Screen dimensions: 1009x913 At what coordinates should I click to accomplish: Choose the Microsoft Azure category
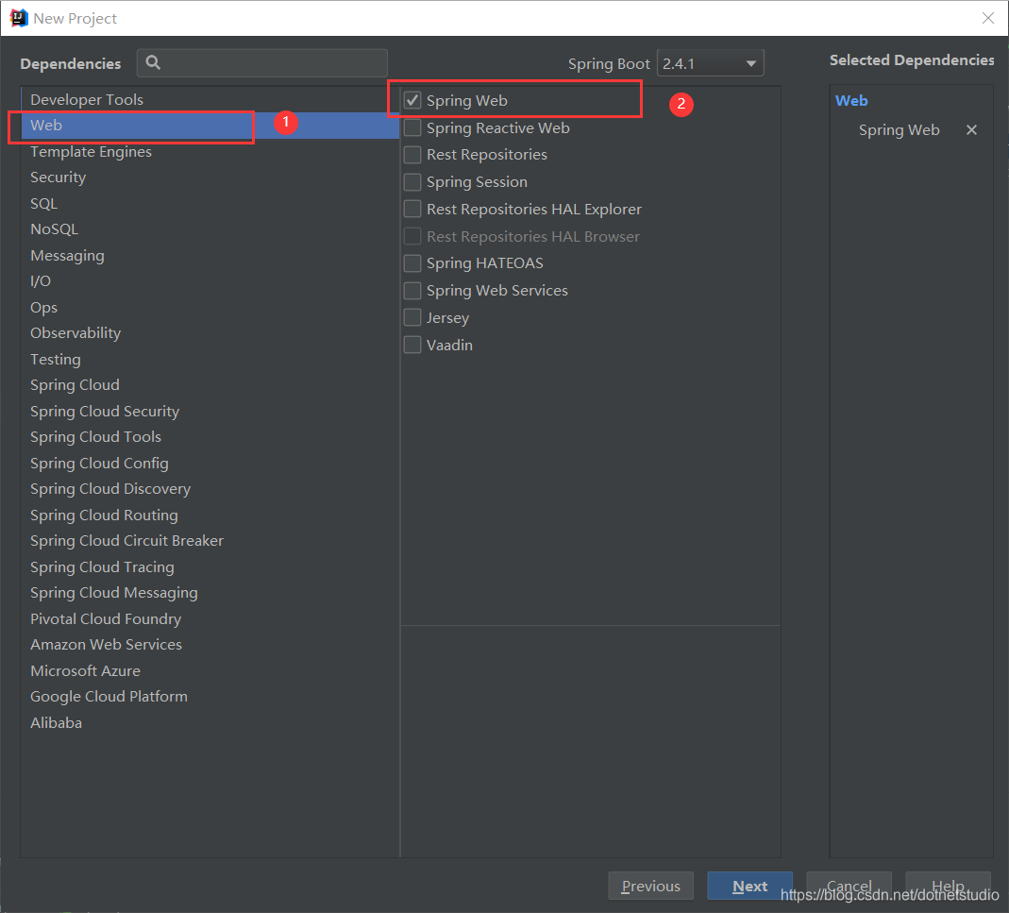click(x=210, y=671)
